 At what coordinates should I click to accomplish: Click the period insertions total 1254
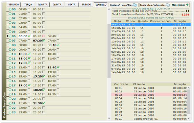(x=185, y=14)
